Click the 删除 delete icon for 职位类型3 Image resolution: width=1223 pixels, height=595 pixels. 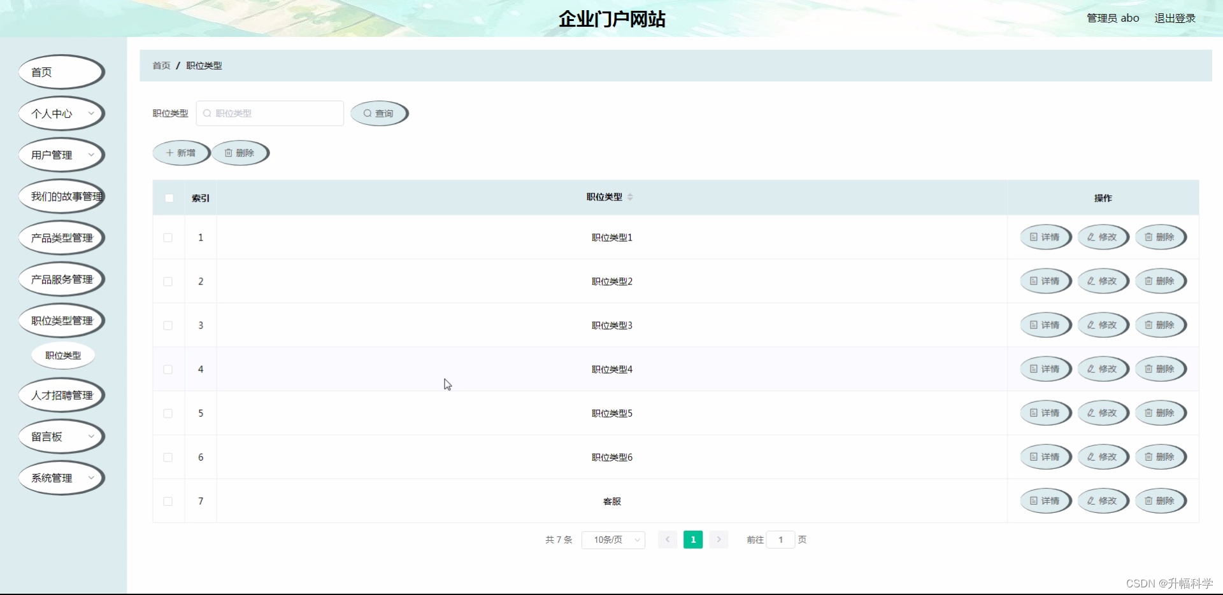[1149, 325]
